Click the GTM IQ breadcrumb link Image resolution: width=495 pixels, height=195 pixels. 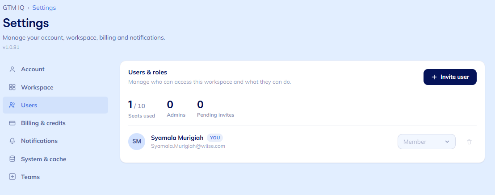pos(13,8)
